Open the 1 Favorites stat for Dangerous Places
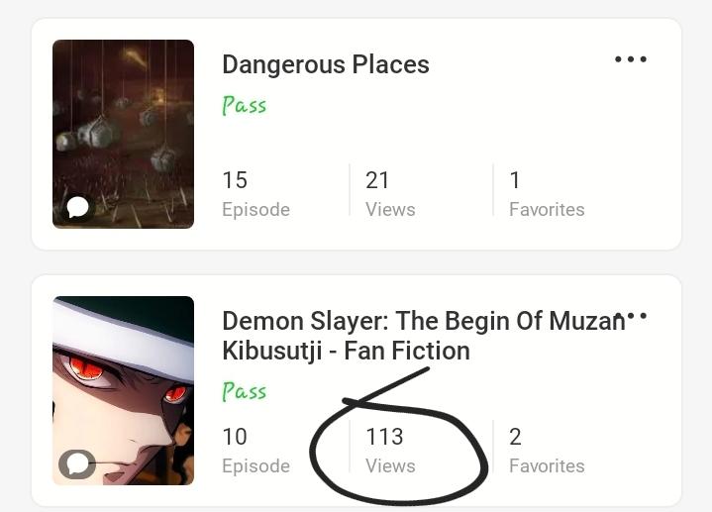This screenshot has height=512, width=712. pos(546,193)
